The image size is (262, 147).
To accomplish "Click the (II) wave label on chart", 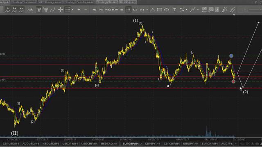I will pyautogui.click(x=15, y=133).
